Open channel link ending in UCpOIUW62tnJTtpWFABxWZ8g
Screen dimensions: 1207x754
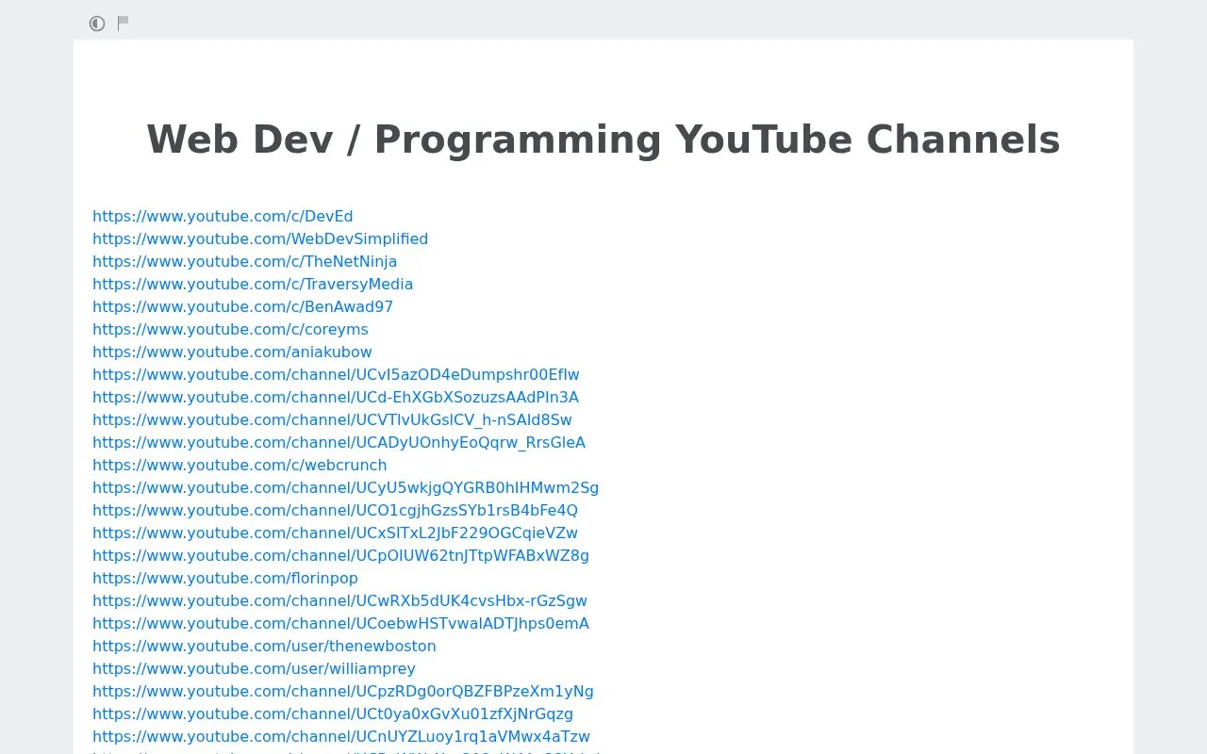[340, 555]
